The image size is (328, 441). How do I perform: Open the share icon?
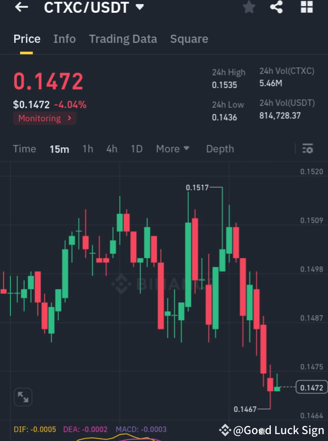276,7
